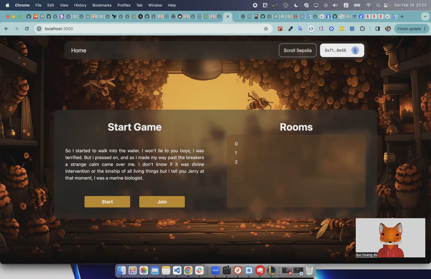Image resolution: width=431 pixels, height=279 pixels.
Task: Reload the localhost page
Action: (27, 29)
